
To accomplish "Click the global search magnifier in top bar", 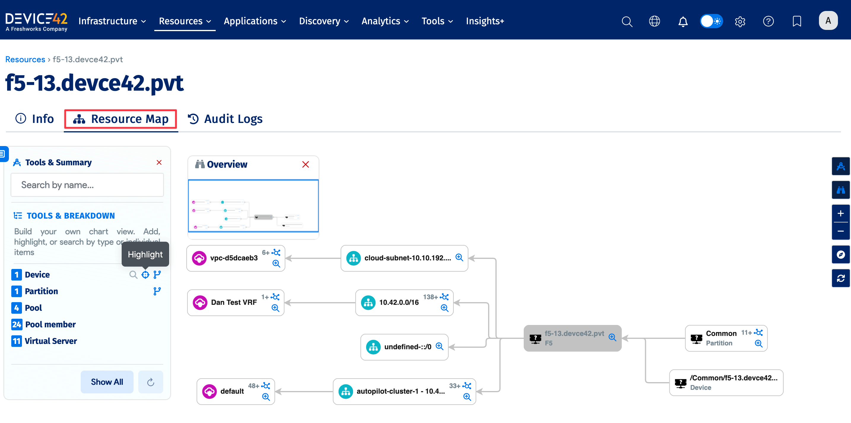I will (x=627, y=21).
